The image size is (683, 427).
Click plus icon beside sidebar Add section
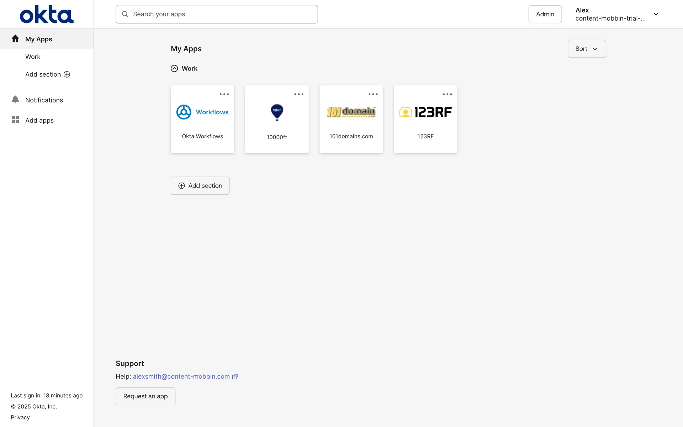pos(67,74)
